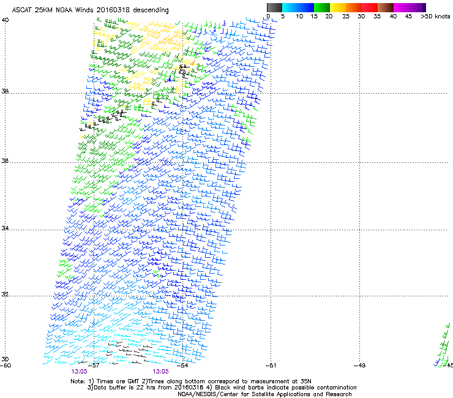Click the magenta 40–45 knots color segment
Screen dimensions: 453x398
pos(402,7)
